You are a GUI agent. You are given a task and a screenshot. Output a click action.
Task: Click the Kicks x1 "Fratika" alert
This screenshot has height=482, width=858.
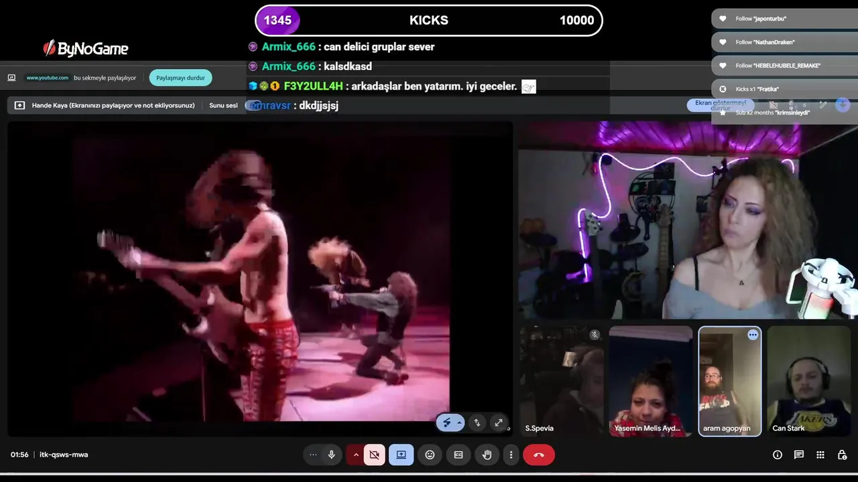[784, 89]
